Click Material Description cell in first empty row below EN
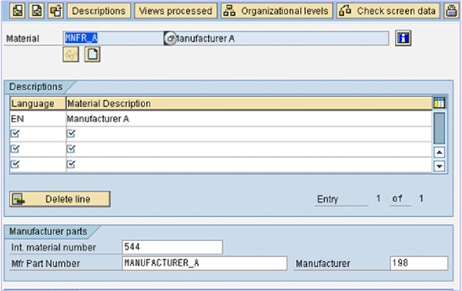 [249, 134]
